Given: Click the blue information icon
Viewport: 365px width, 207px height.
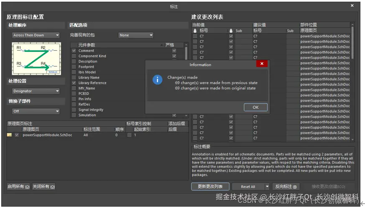Looking at the screenshot, I should (157, 80).
